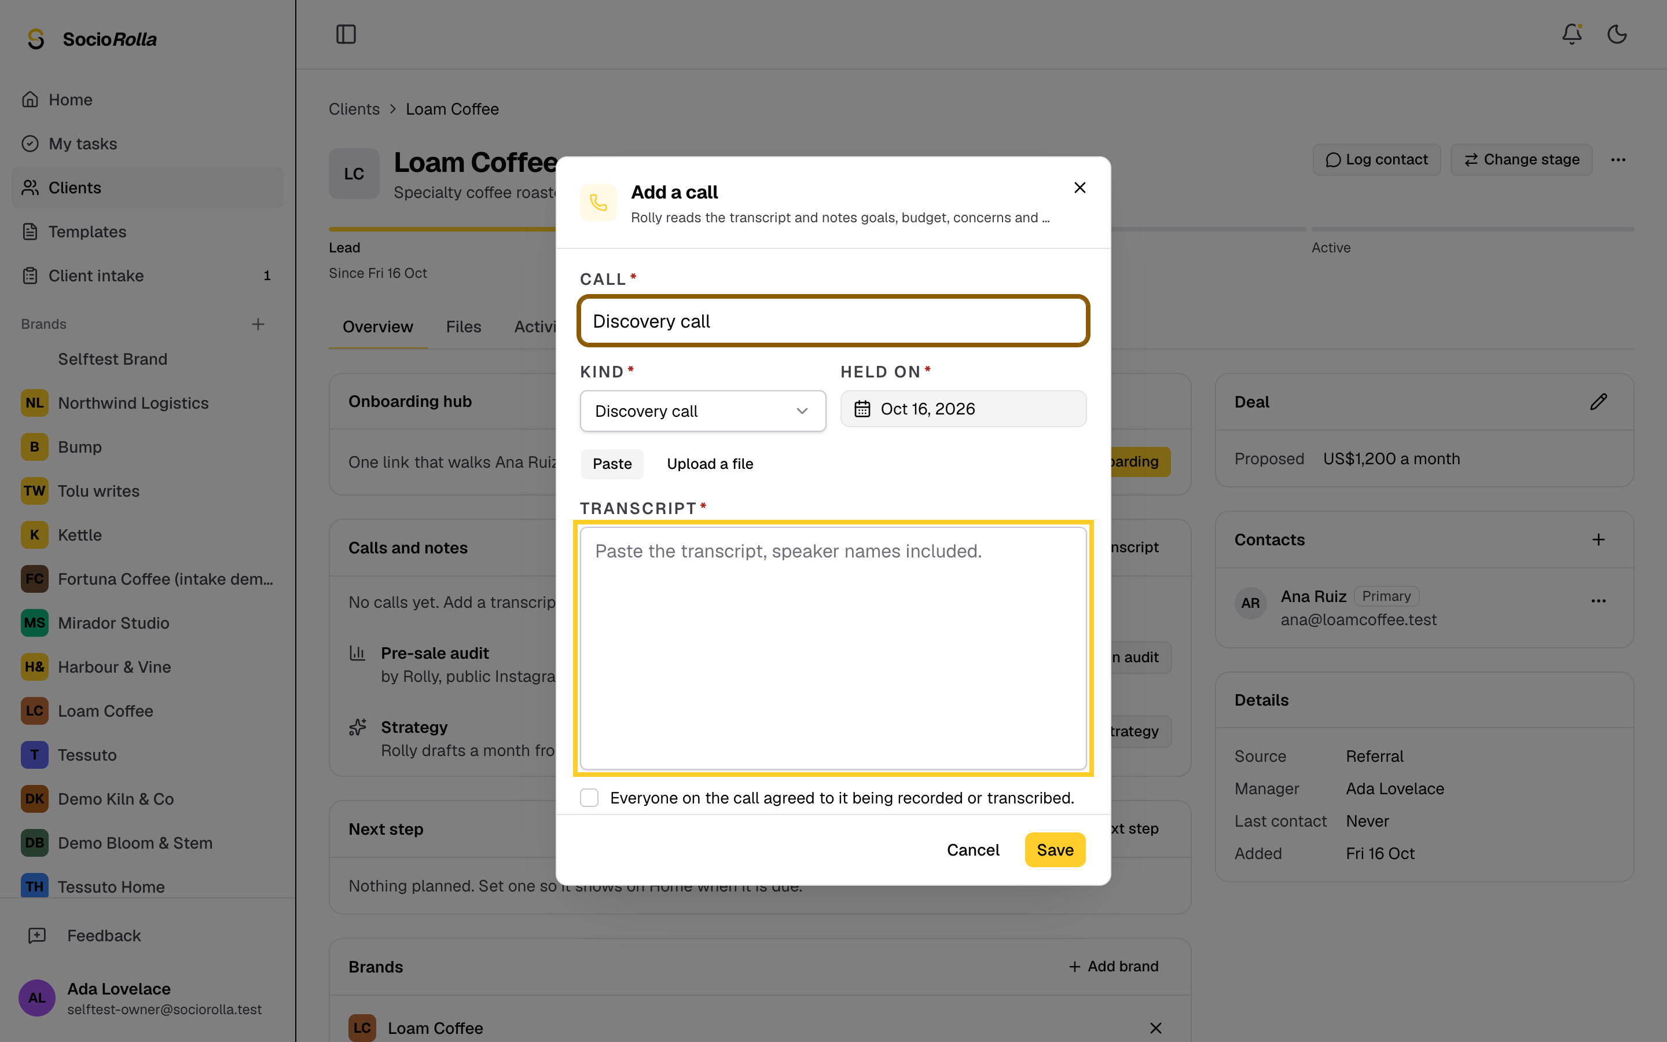Click the phone icon in dialog header
The image size is (1667, 1042).
coord(598,203)
